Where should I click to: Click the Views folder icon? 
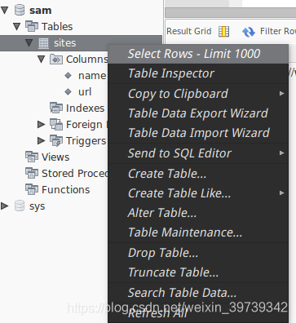coord(32,157)
